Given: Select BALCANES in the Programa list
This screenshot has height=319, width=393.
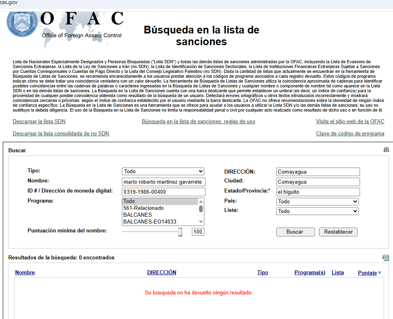Looking at the screenshot, I should tap(138, 215).
